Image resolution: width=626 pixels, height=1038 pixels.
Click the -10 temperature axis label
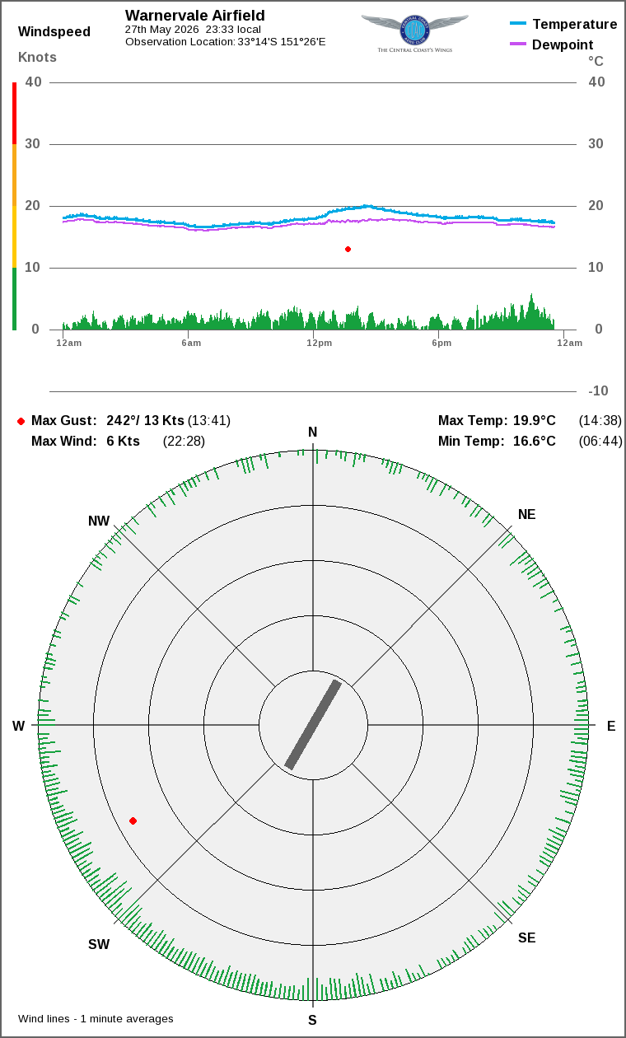coord(598,391)
